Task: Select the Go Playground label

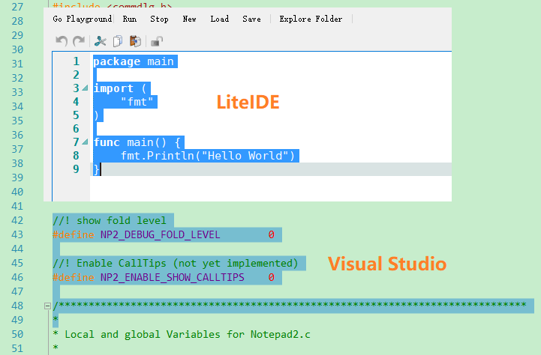Action: (82, 19)
